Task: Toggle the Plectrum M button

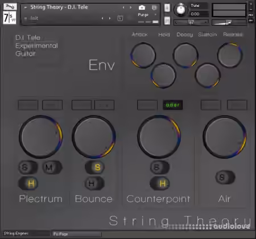Action: click(52, 167)
